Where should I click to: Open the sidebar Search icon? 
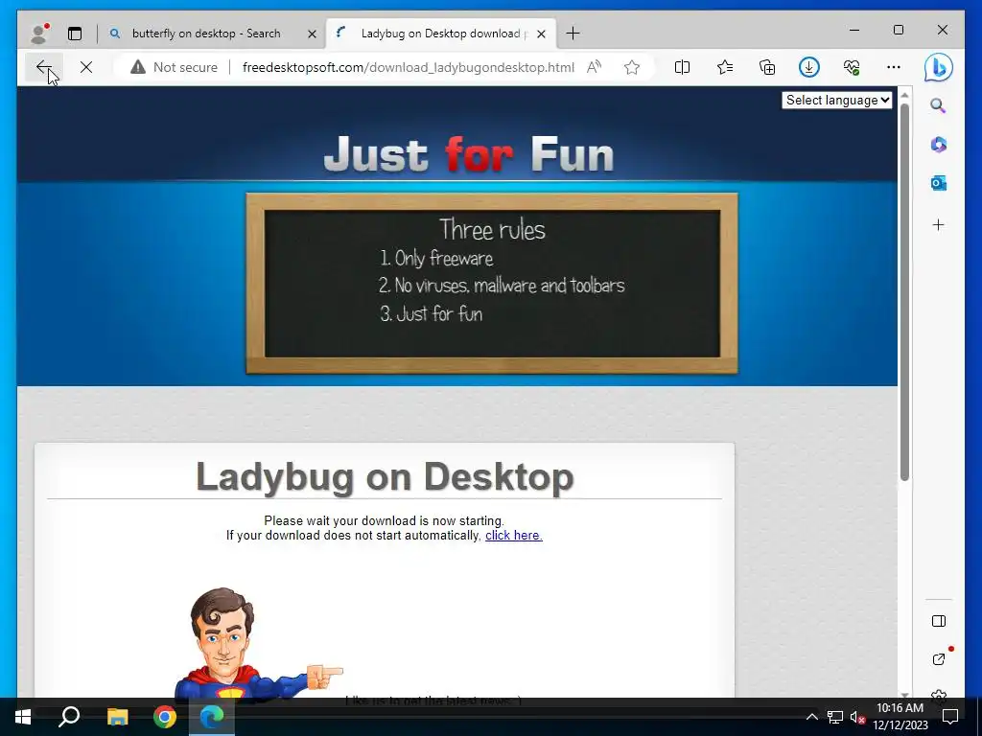tap(938, 105)
